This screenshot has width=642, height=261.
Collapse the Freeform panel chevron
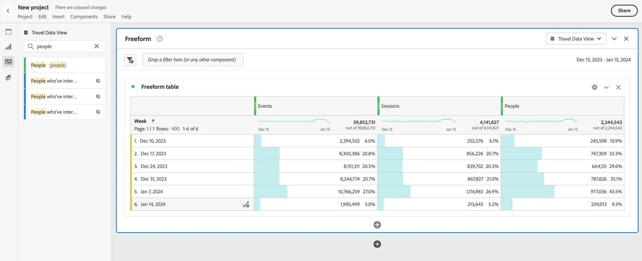(x=614, y=39)
